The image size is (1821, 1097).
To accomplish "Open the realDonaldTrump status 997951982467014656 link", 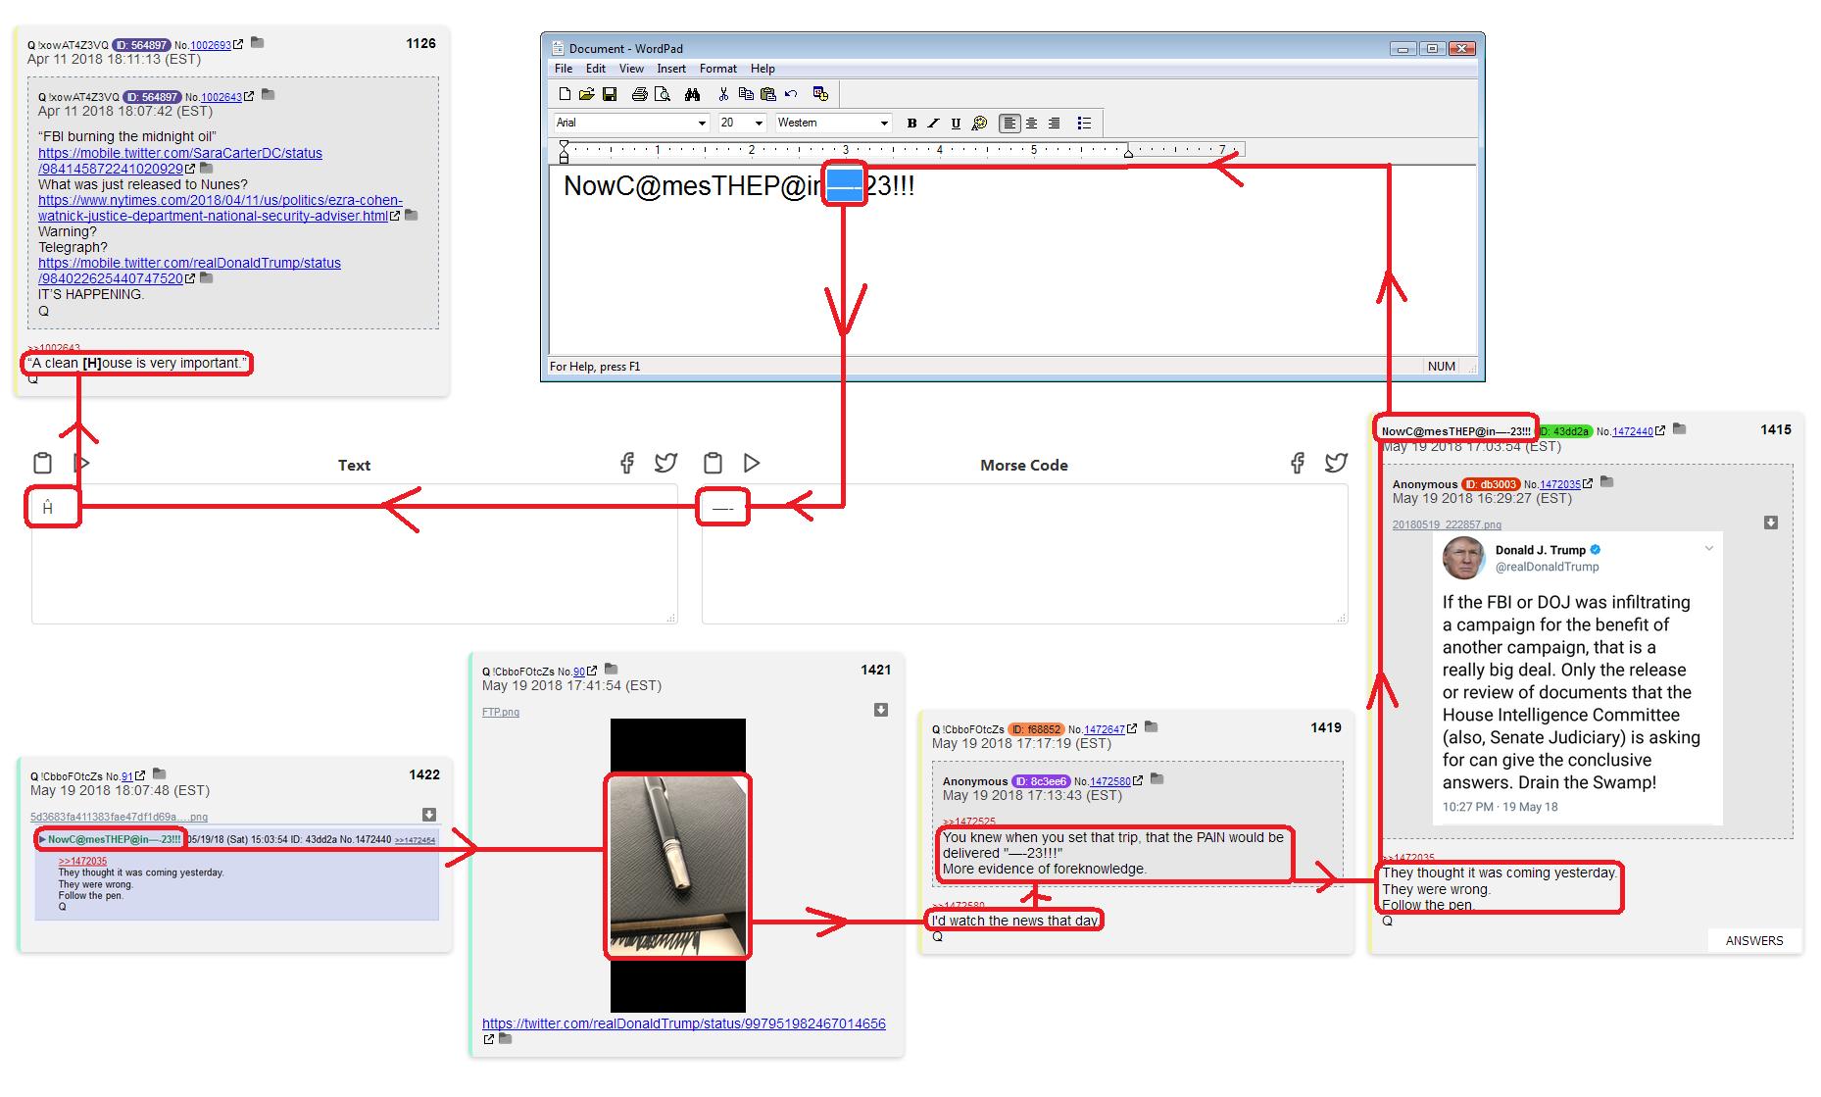I will (684, 1023).
